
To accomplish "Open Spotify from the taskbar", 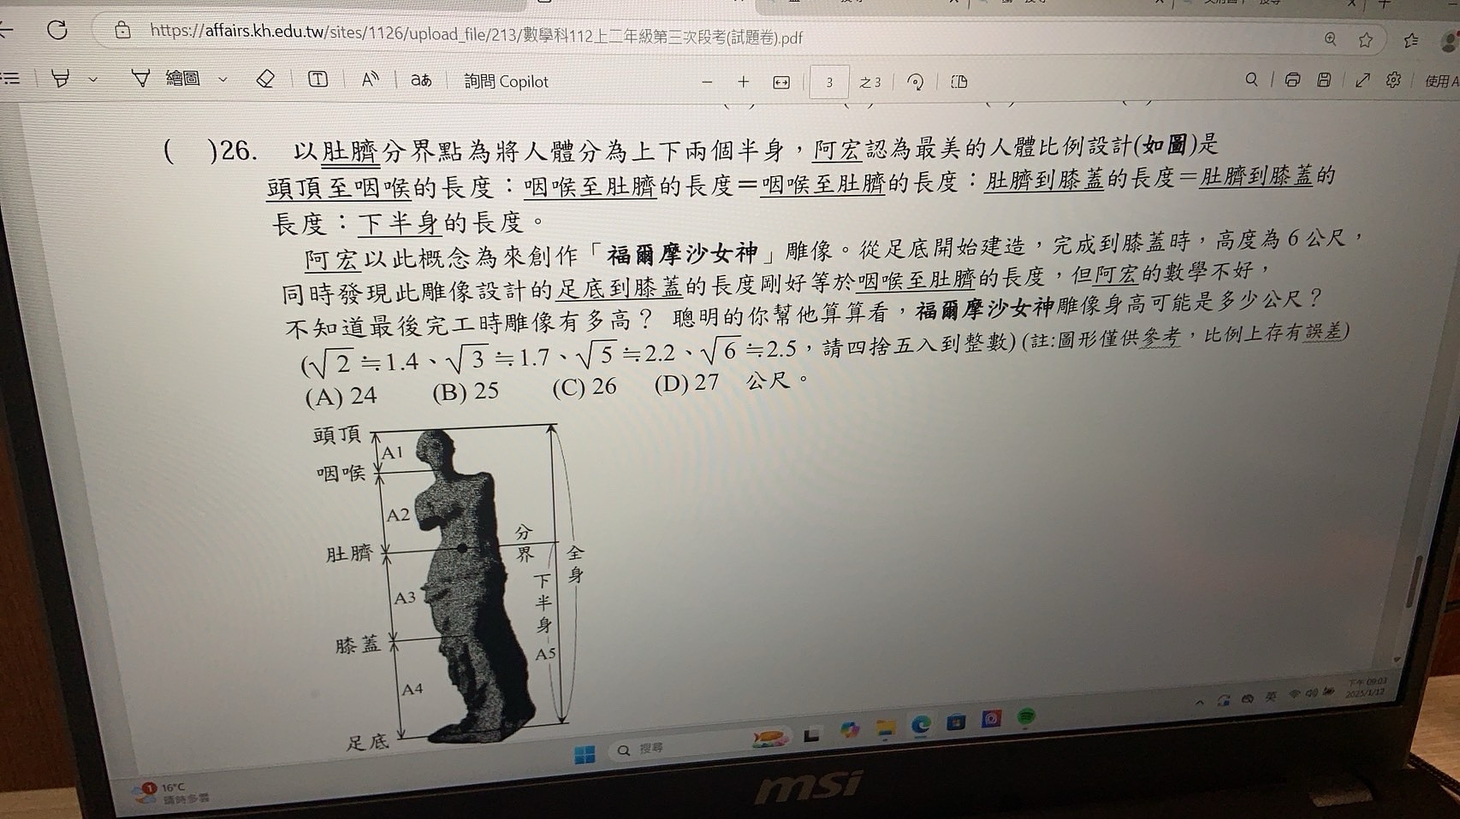I will 1026,716.
